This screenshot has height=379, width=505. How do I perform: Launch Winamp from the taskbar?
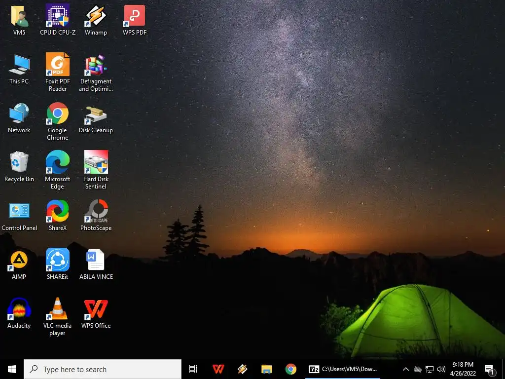(x=242, y=369)
